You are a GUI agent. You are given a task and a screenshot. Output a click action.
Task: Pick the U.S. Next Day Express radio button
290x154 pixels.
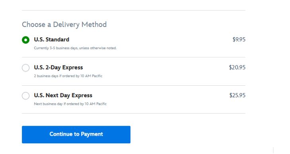pyautogui.click(x=25, y=96)
